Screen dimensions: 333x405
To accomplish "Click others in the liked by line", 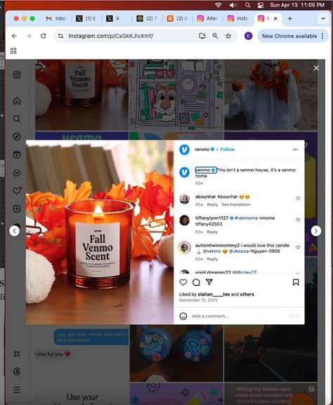I will click(247, 294).
